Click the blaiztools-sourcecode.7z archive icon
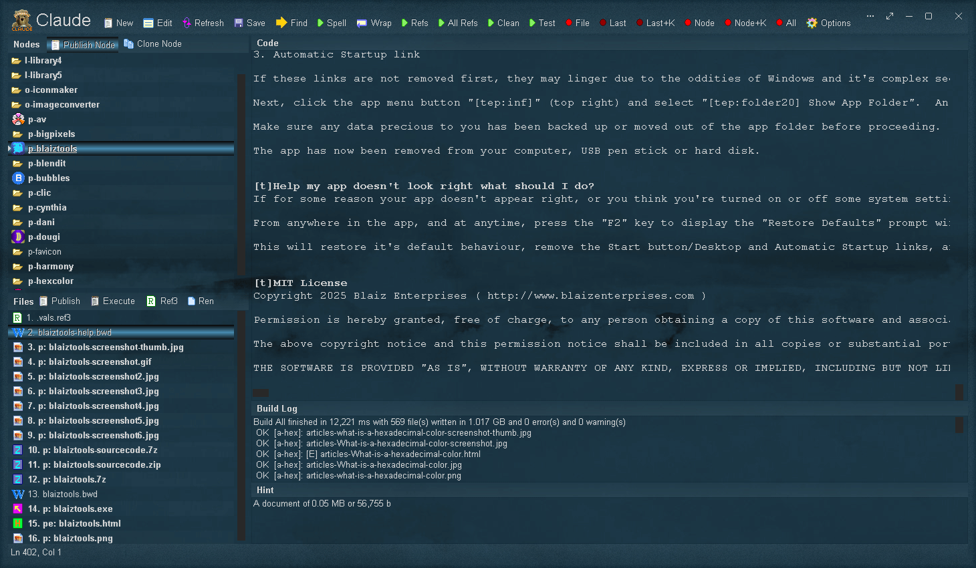The height and width of the screenshot is (568, 976). click(x=18, y=450)
